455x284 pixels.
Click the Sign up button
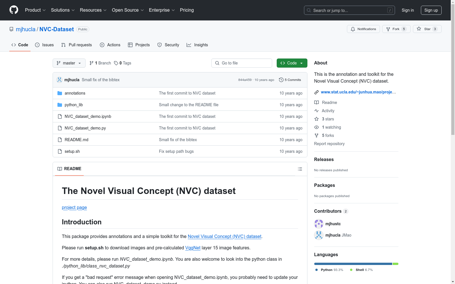pyautogui.click(x=431, y=10)
